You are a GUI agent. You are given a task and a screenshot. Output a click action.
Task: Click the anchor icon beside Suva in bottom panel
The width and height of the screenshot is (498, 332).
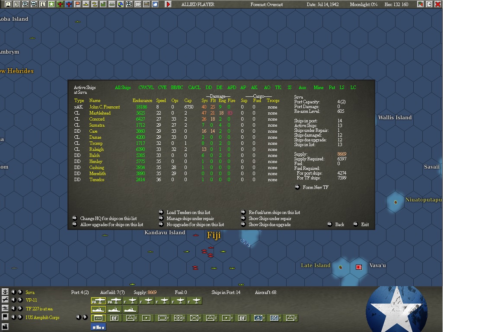pyautogui.click(x=5, y=292)
